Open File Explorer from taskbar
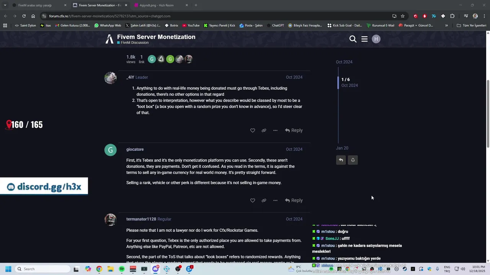Screen dimensions: 490x275 [x=110, y=269]
